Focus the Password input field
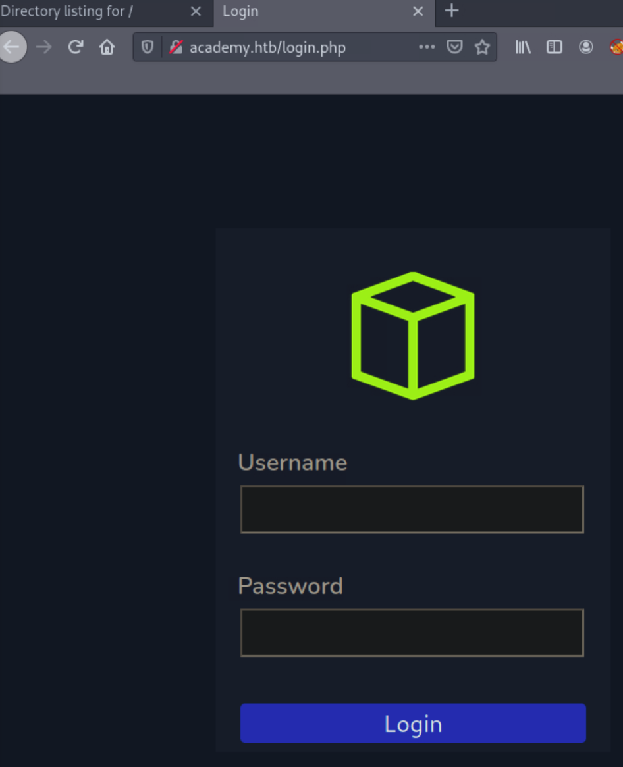 click(x=412, y=633)
